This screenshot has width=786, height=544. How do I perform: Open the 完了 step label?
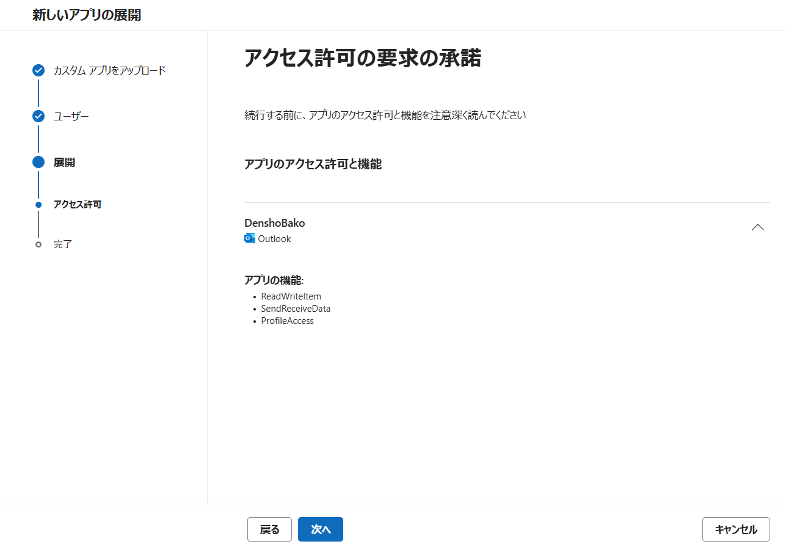(x=63, y=244)
